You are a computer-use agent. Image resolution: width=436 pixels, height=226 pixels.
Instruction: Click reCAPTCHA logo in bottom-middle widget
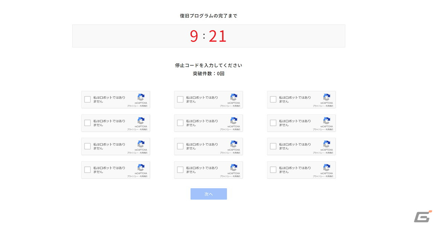point(234,168)
